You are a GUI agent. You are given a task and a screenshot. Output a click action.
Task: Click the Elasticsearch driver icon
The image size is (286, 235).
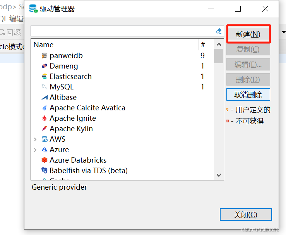(x=45, y=76)
